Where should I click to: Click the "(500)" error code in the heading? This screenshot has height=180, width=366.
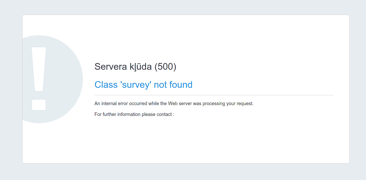click(x=165, y=67)
